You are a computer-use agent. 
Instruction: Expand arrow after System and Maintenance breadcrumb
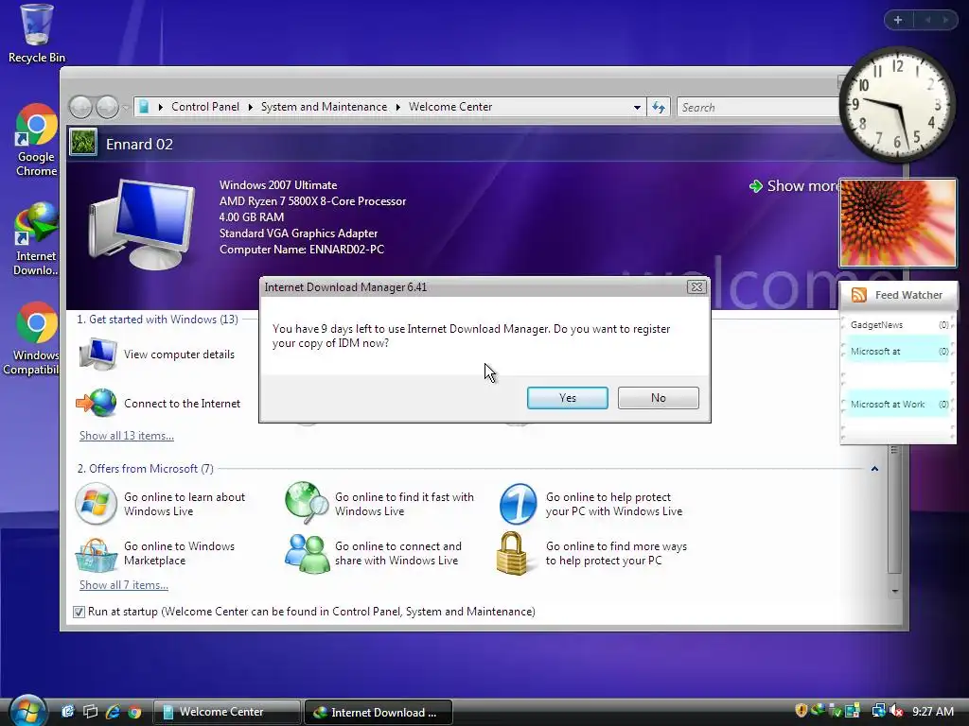[x=398, y=107]
